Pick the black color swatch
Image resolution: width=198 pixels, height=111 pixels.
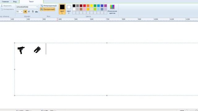pyautogui.click(x=74, y=6)
